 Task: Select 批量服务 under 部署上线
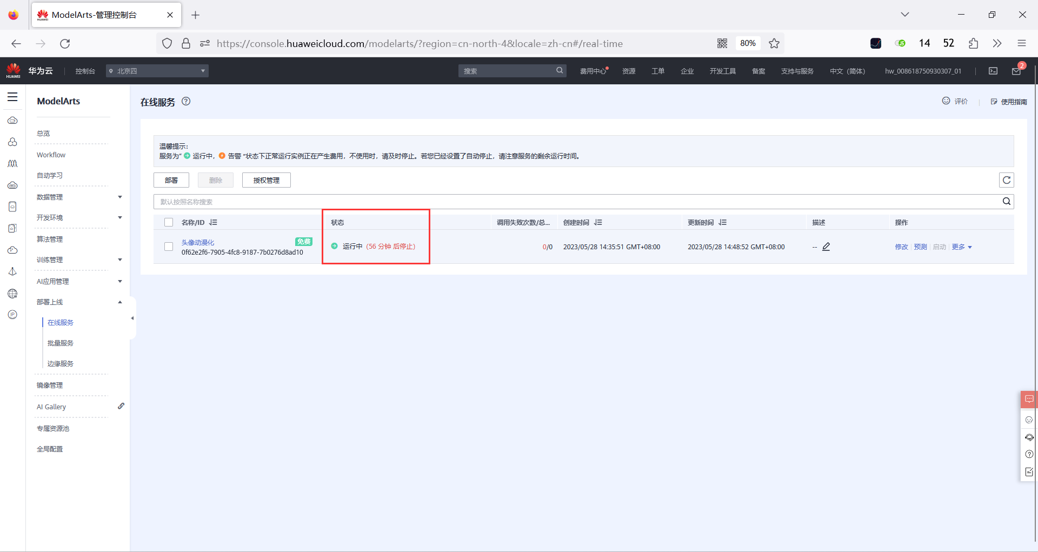coord(61,343)
